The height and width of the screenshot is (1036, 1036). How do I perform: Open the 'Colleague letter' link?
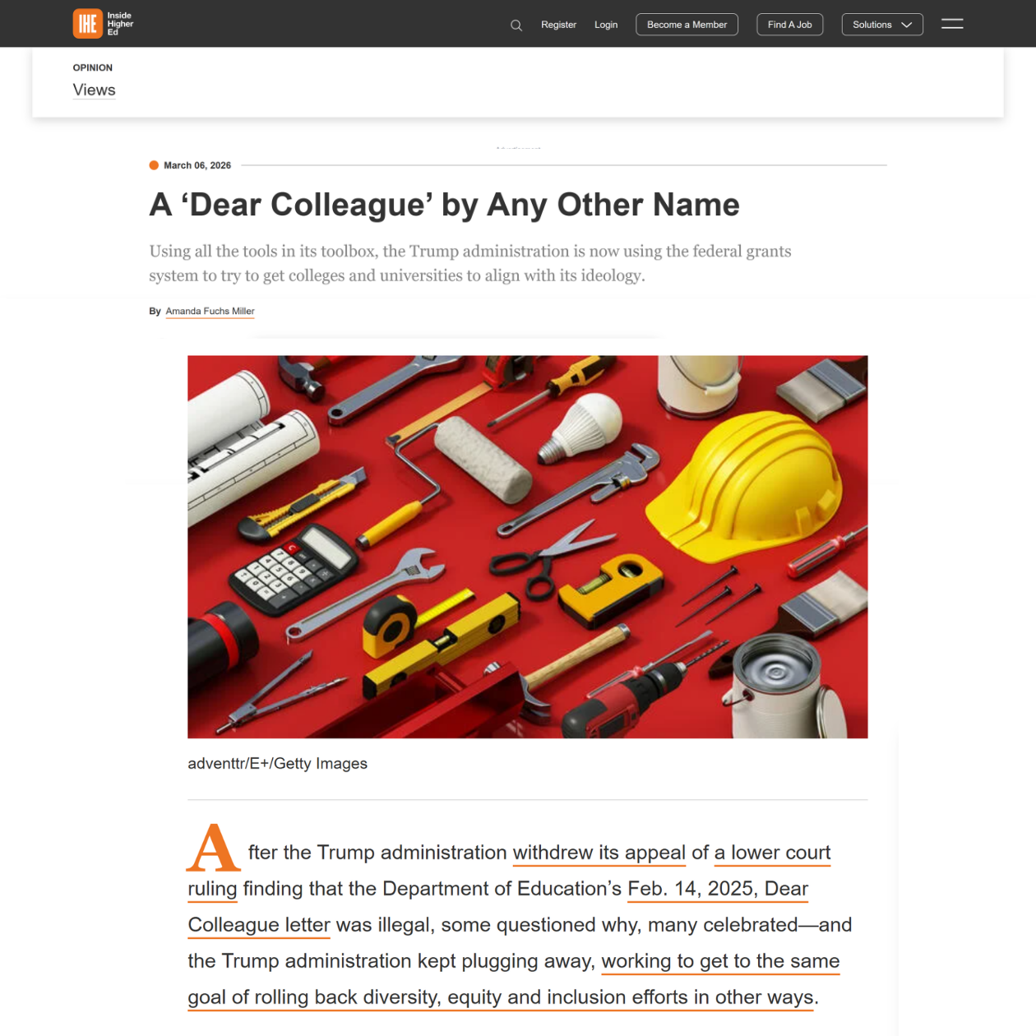259,925
